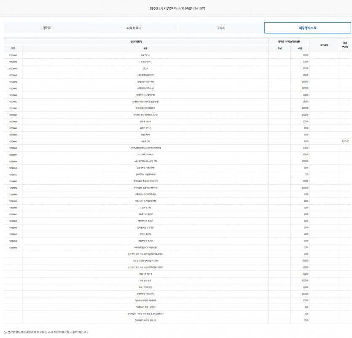
Task: Select the FULL PACS CD 복사 row name
Action: [145, 154]
